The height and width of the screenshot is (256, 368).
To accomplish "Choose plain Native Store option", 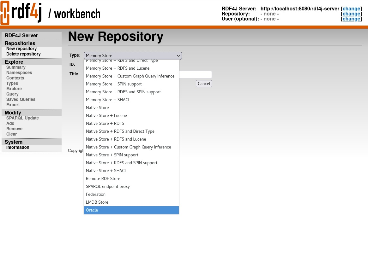I will (131, 108).
